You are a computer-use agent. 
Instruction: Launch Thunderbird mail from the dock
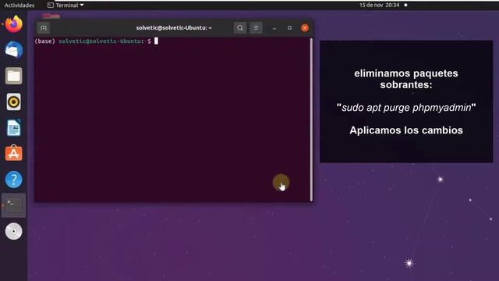point(14,50)
